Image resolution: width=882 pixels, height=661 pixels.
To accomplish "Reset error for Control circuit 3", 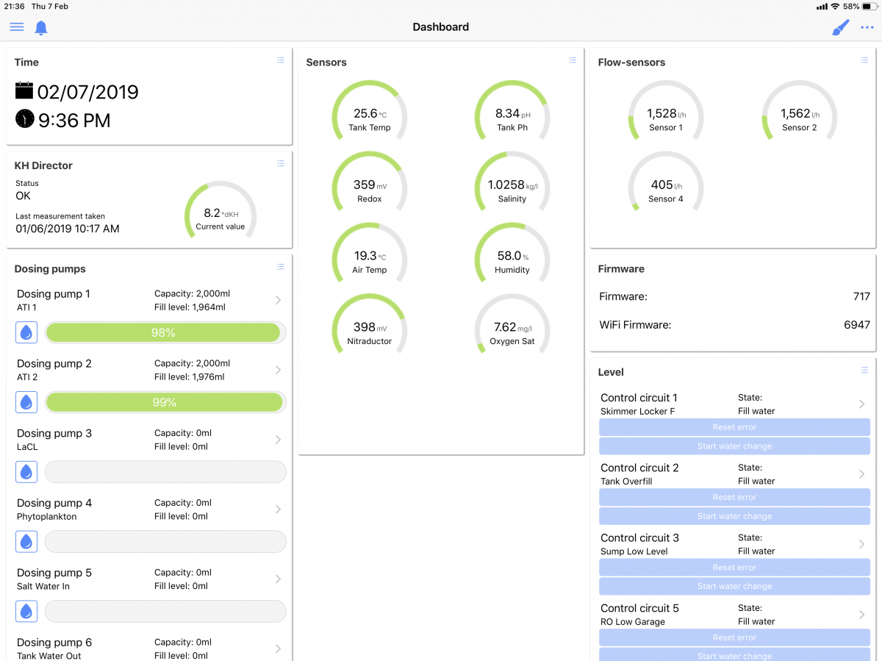I will (734, 568).
